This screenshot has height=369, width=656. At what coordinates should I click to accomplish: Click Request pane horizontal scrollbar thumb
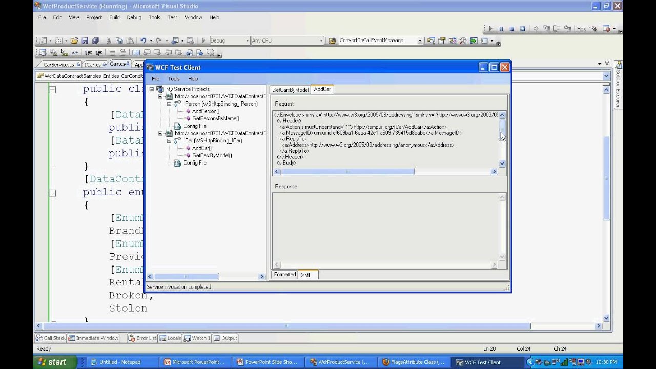(x=346, y=172)
